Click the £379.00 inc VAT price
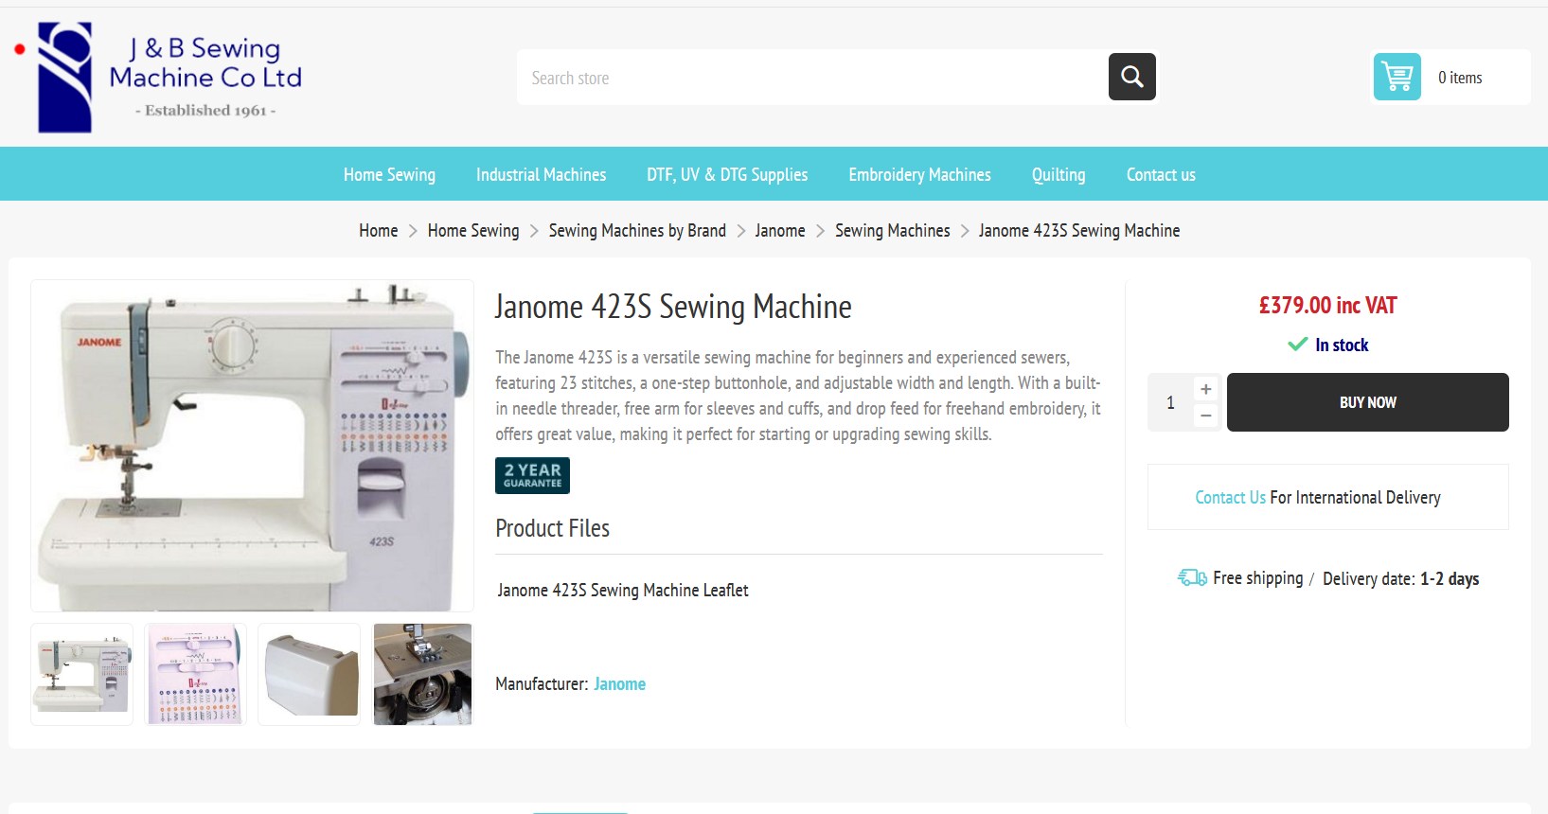The height and width of the screenshot is (814, 1548). tap(1327, 305)
